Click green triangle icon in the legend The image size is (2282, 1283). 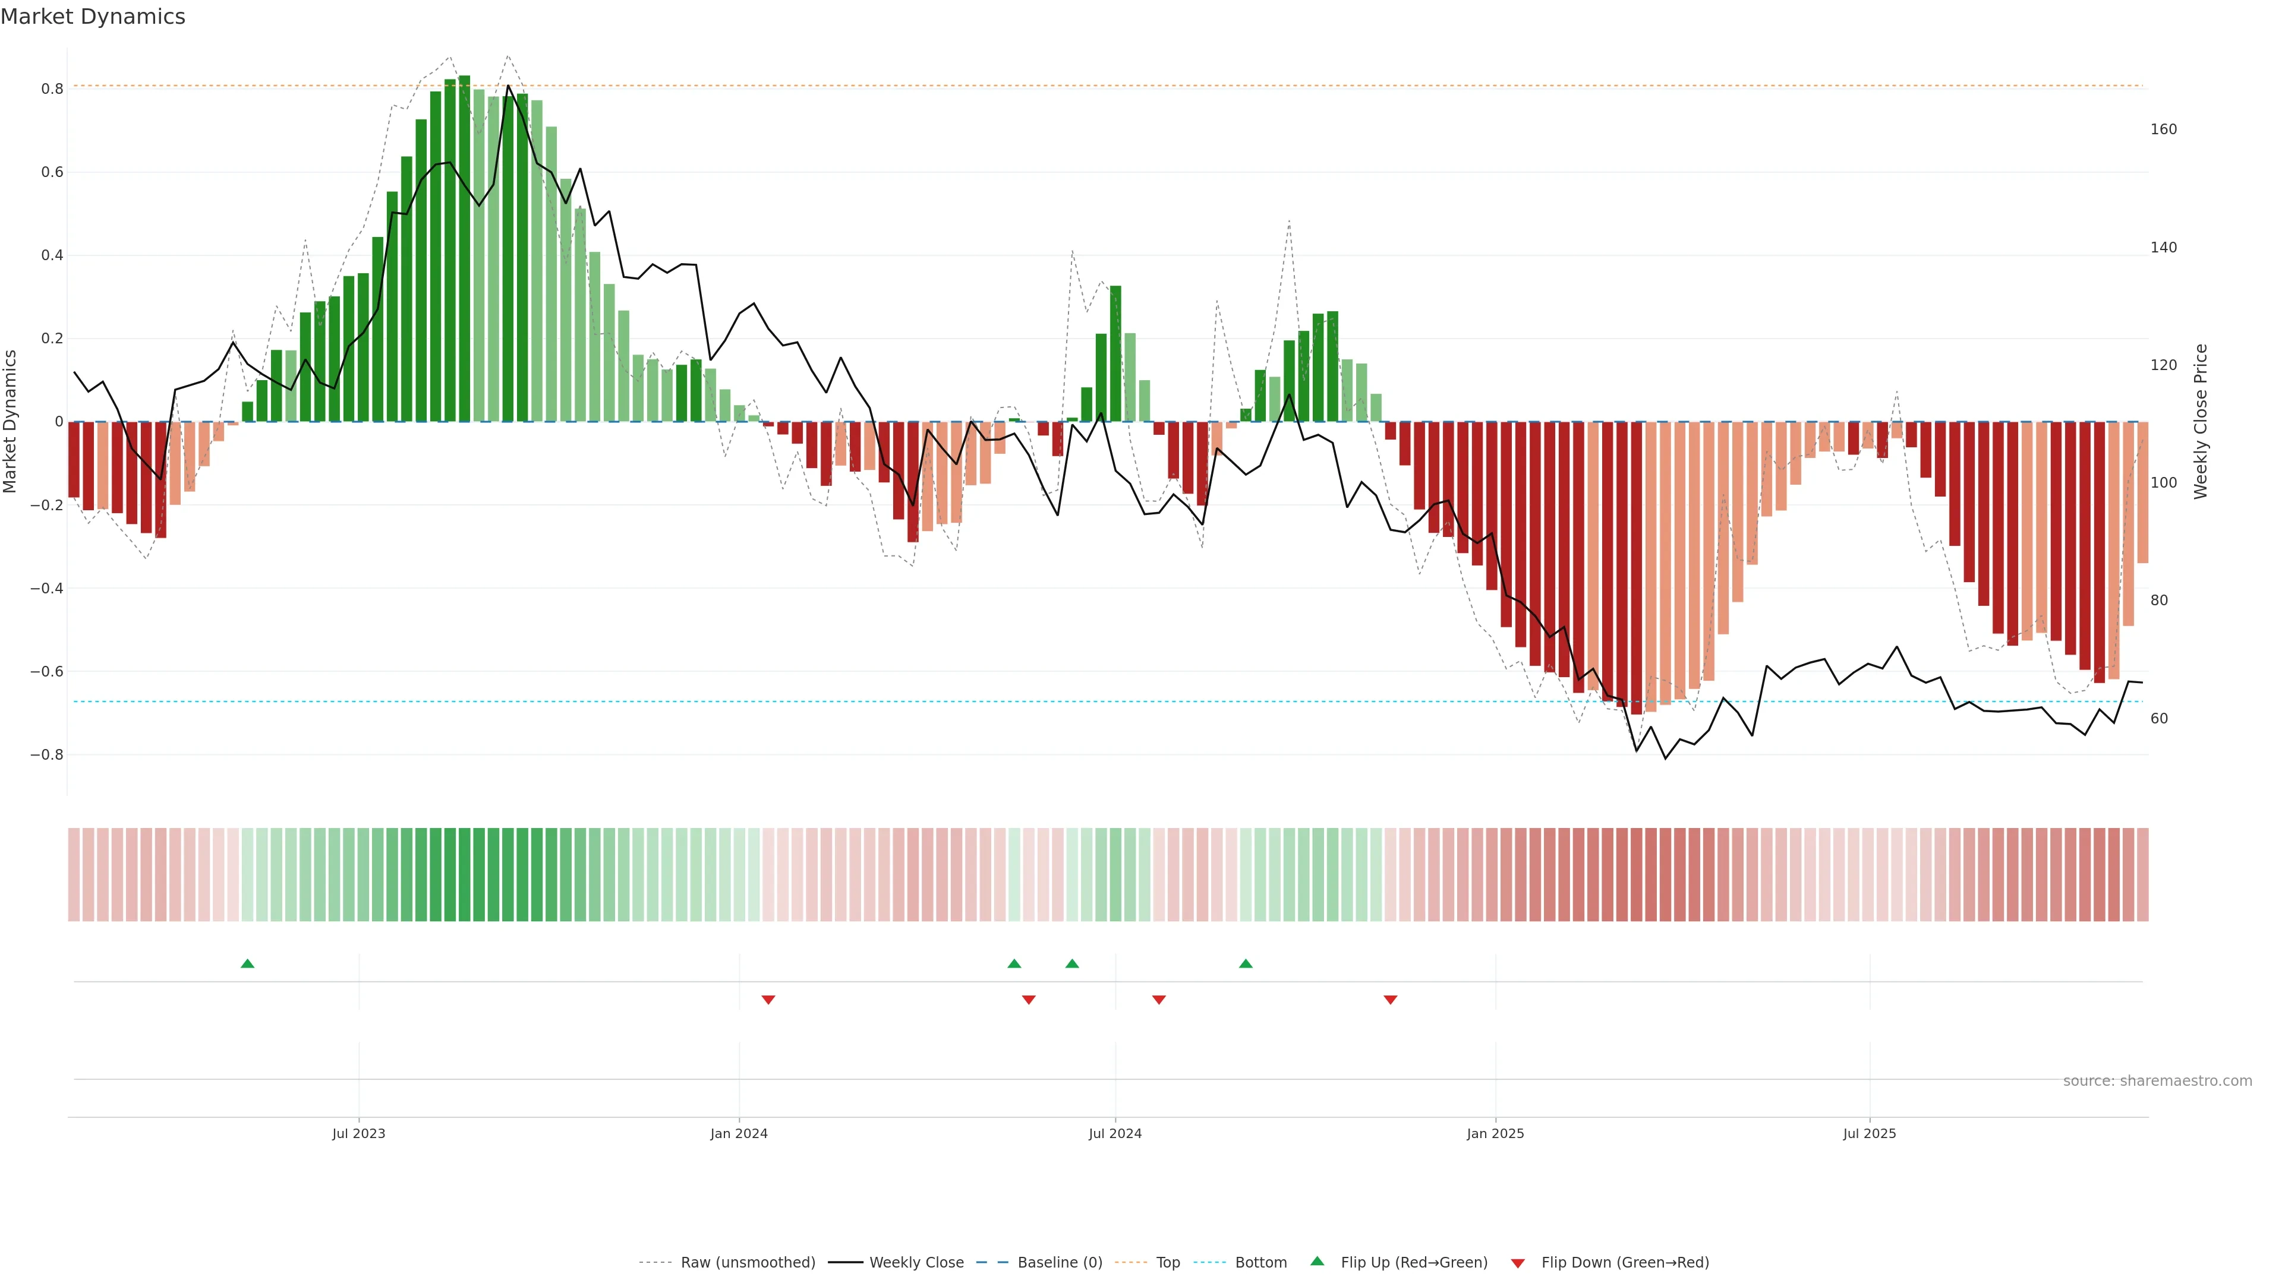[x=1317, y=1261]
